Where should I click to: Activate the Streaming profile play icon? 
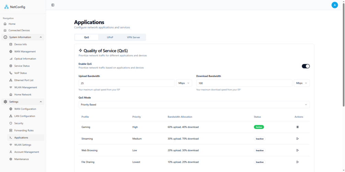297,139
